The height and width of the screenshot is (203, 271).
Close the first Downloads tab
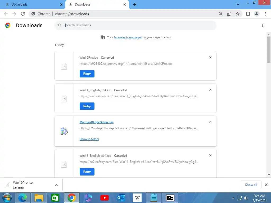(61, 4)
